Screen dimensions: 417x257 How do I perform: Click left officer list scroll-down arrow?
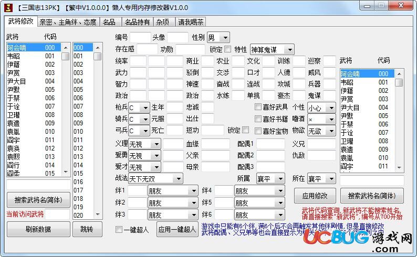[66, 173]
